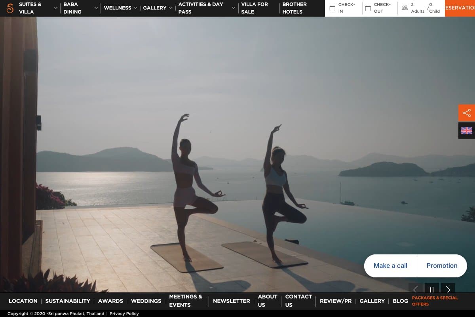
Task: Open the Privacy Policy link
Action: click(x=124, y=313)
